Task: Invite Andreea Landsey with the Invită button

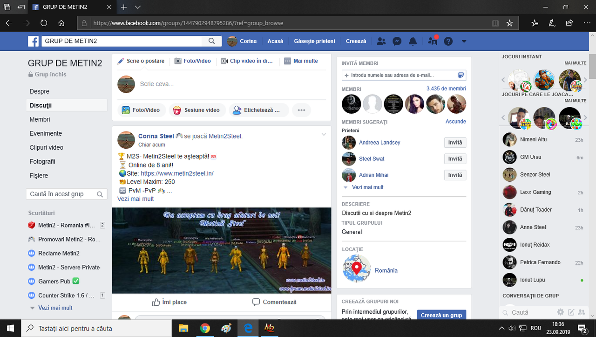Action: pos(455,143)
